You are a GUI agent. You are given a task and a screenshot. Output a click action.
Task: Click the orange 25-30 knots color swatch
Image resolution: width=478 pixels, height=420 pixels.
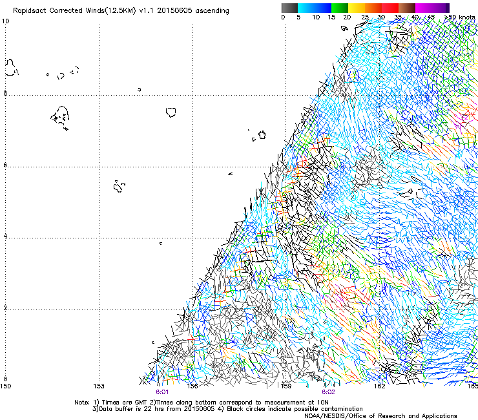373,8
